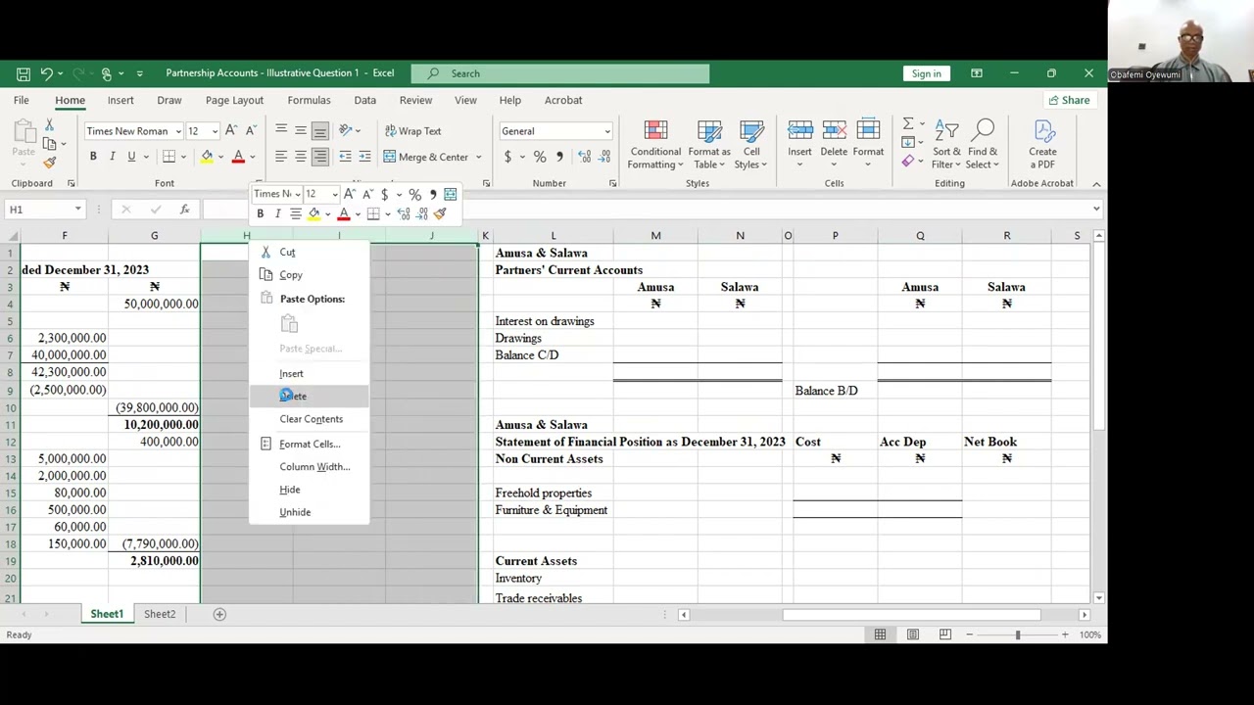
Task: Click the Cut scissors icon in the ribbon
Action: coord(49,126)
